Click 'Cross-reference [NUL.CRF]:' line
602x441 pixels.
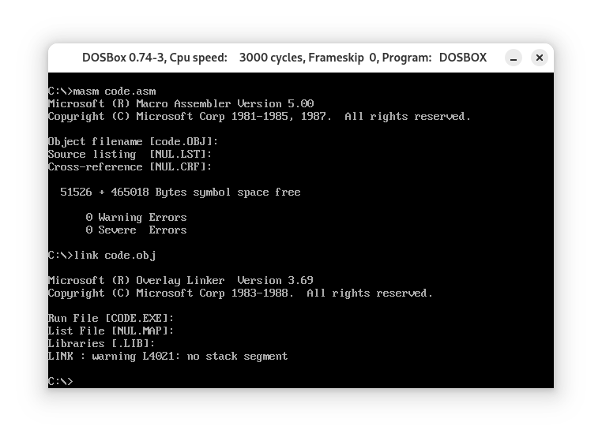pyautogui.click(x=130, y=167)
